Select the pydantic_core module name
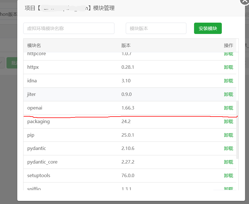 (x=42, y=162)
